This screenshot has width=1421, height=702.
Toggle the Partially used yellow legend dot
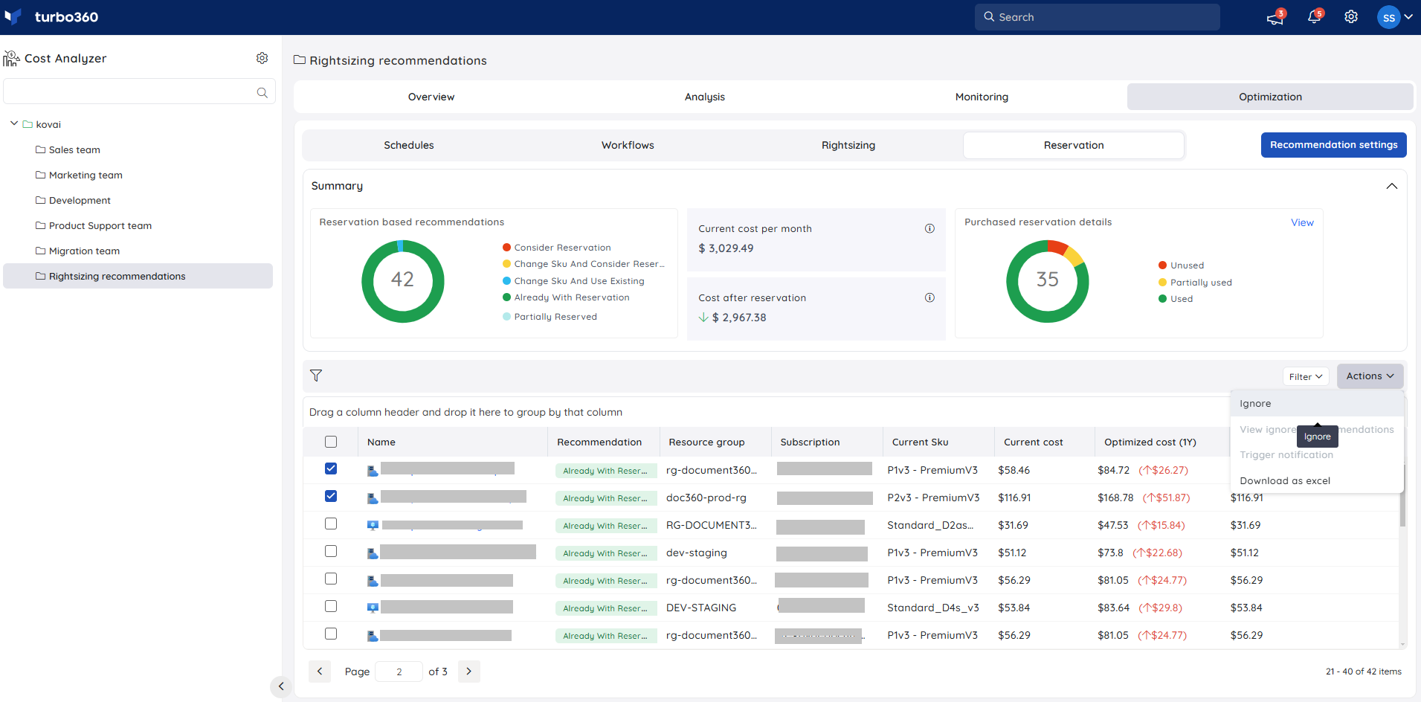pos(1162,283)
